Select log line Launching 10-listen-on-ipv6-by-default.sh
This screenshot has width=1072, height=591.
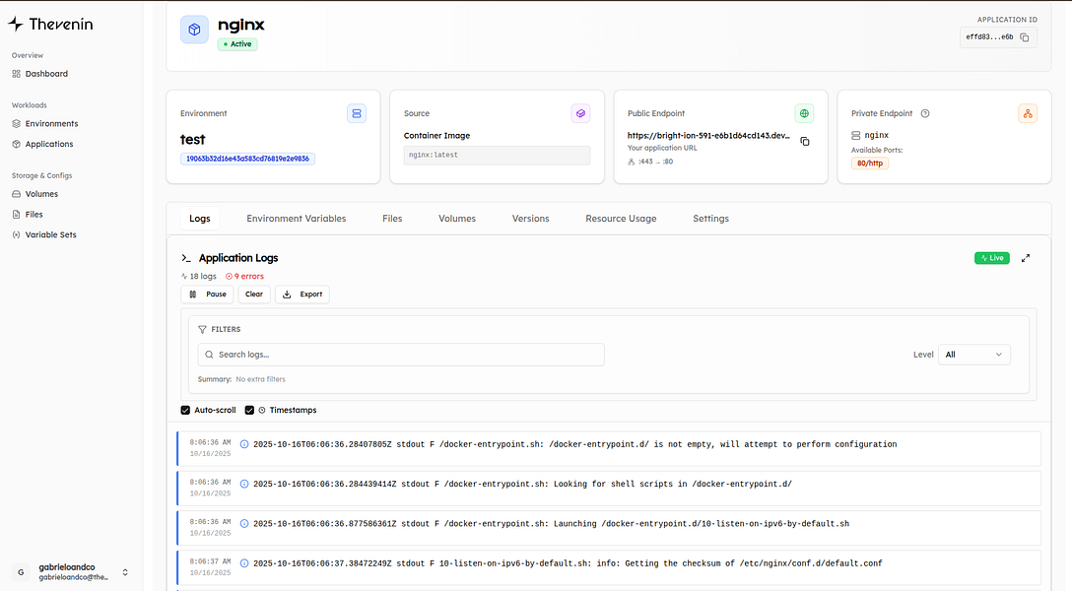point(609,527)
